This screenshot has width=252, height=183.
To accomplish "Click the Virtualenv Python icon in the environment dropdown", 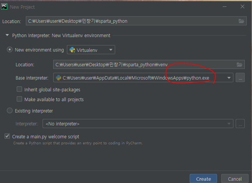I will (x=72, y=50).
